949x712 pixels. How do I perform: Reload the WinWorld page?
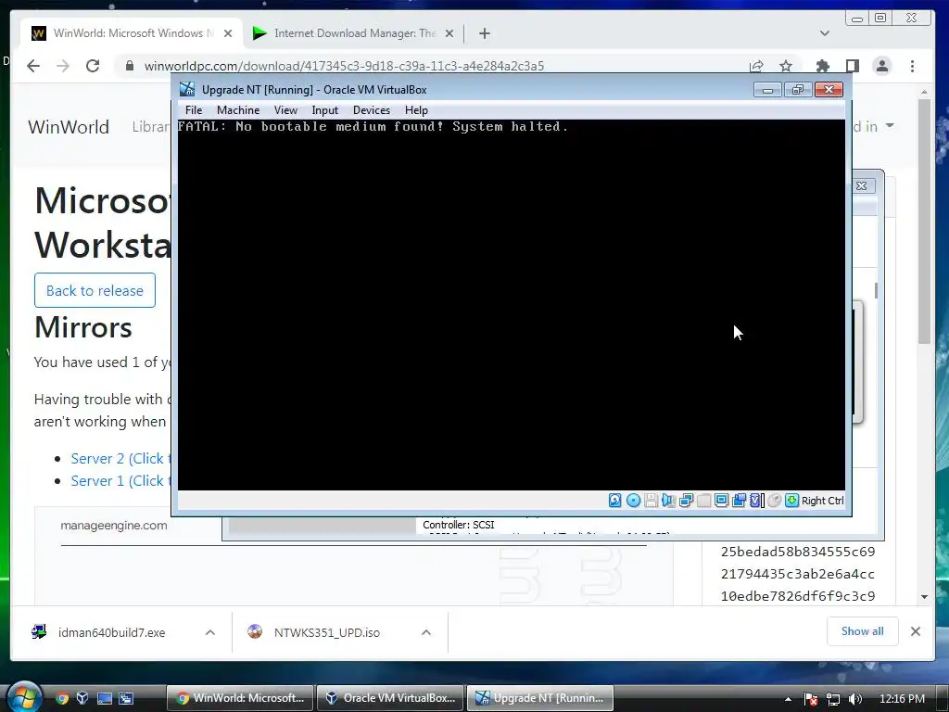coord(93,66)
